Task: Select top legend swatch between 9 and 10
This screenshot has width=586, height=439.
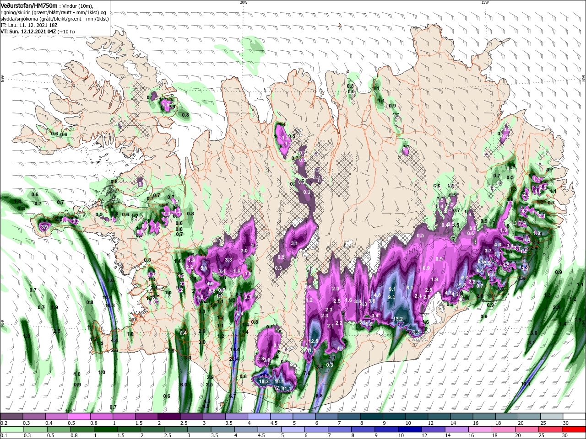Action: click(394, 417)
